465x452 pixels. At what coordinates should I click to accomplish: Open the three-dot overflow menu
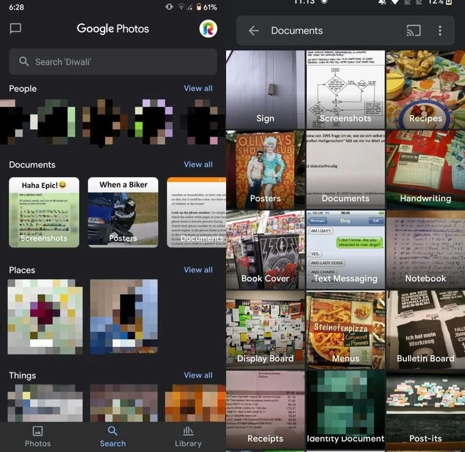click(440, 31)
